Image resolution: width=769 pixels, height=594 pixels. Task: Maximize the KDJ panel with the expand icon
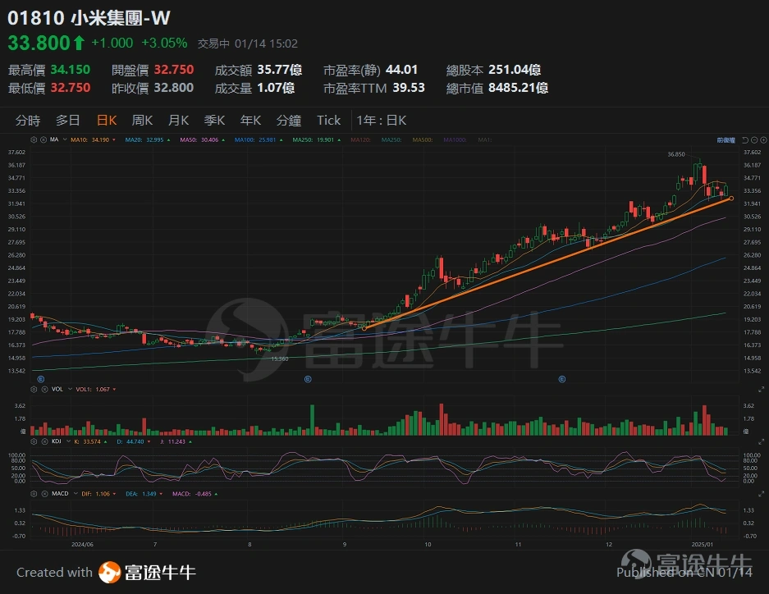coord(761,442)
